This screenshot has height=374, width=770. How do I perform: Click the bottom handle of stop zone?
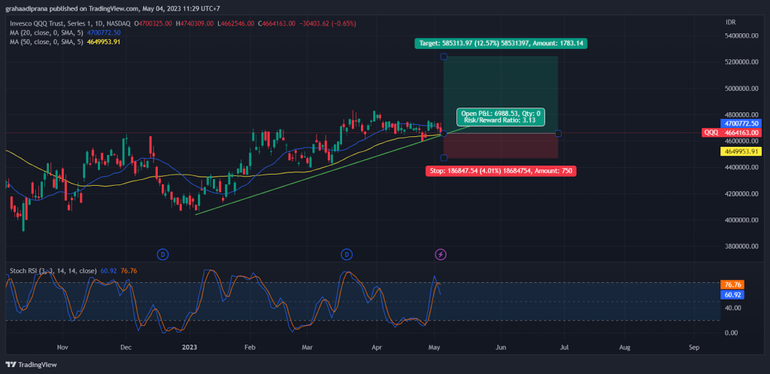[444, 158]
